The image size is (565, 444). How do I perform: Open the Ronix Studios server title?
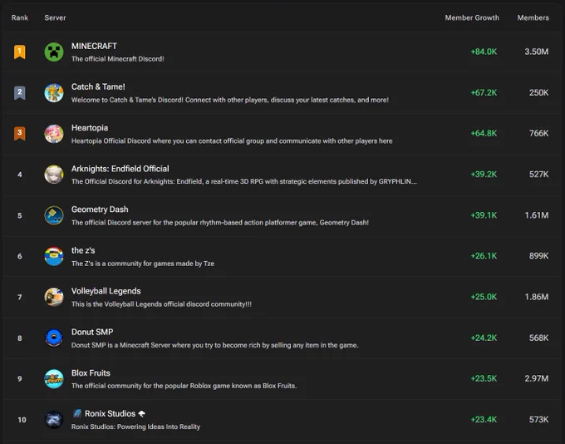pos(110,414)
